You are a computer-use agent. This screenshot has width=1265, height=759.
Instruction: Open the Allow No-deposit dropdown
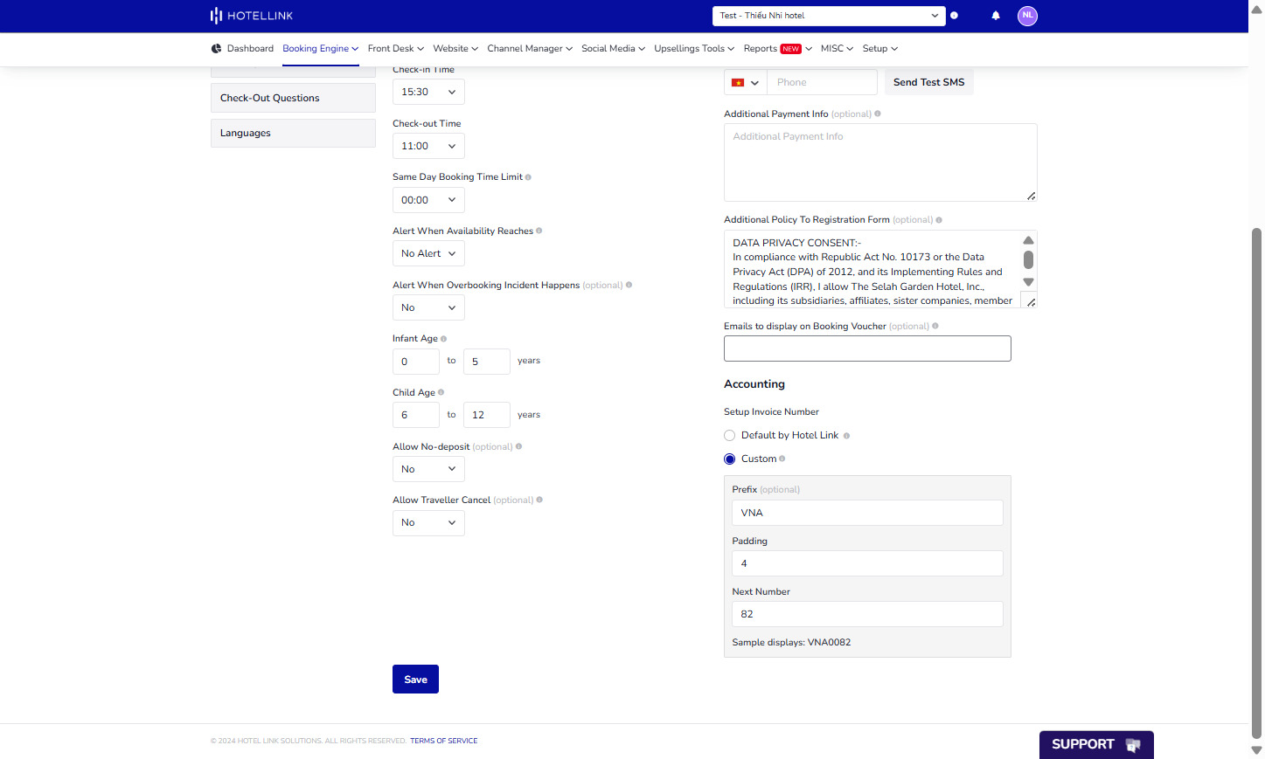(428, 469)
